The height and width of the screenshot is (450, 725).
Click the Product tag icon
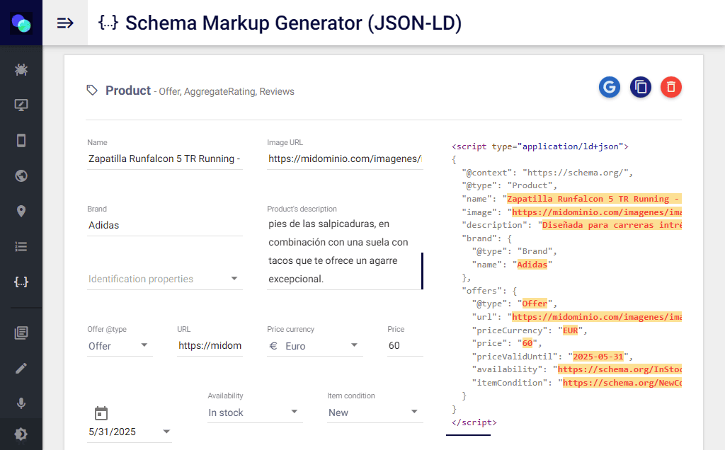pyautogui.click(x=92, y=90)
